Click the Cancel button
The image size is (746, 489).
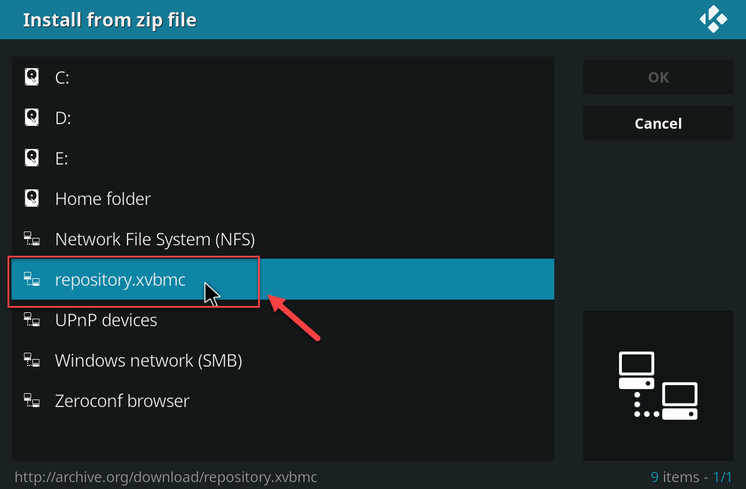pos(658,123)
